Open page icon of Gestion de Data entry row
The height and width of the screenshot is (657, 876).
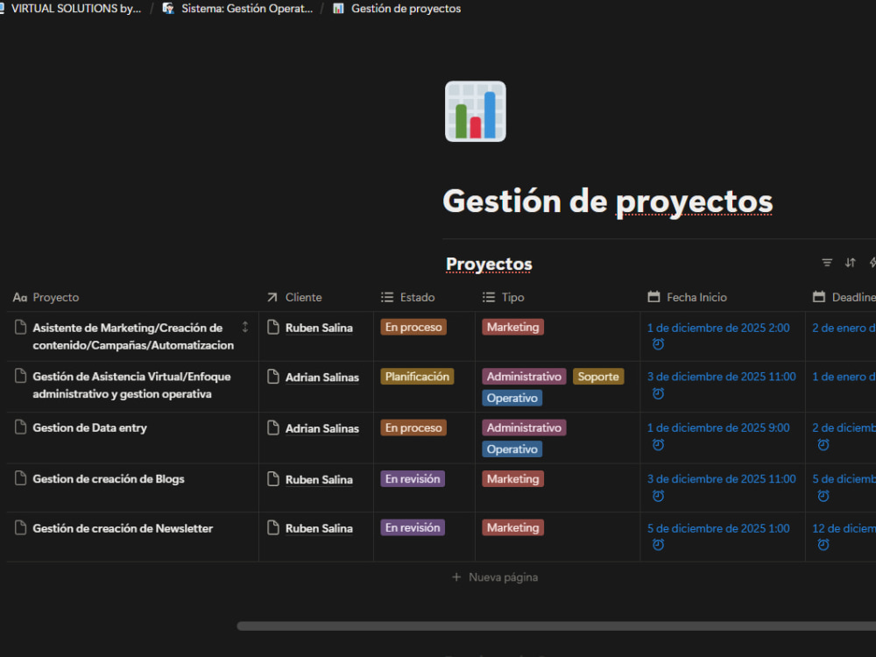pos(20,427)
